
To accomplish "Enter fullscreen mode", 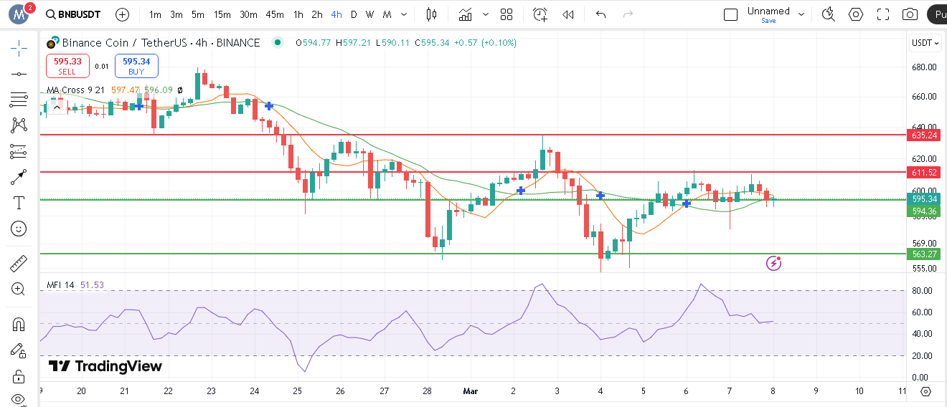I will (883, 14).
